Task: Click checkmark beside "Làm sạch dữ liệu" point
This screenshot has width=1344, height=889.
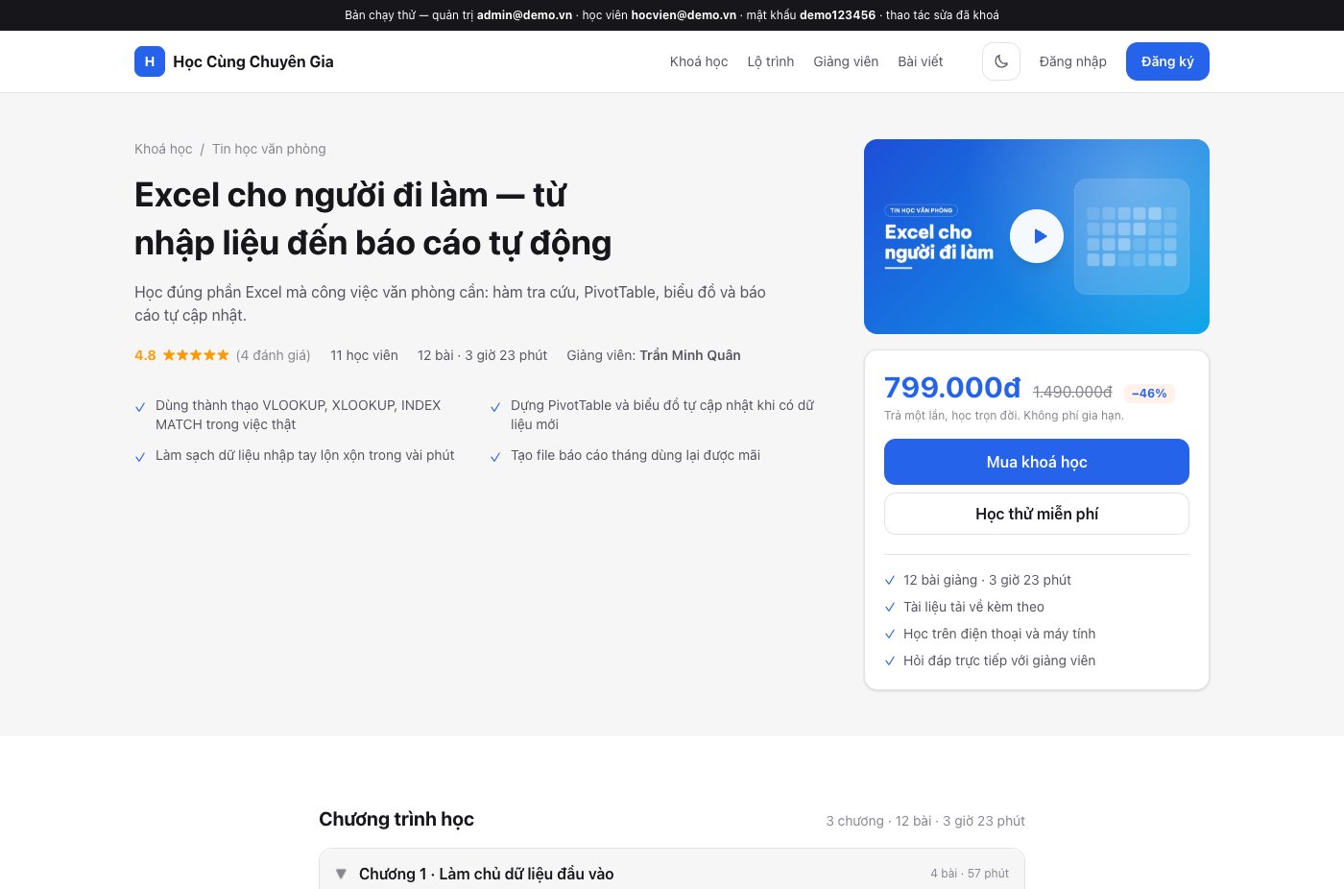Action: point(140,457)
